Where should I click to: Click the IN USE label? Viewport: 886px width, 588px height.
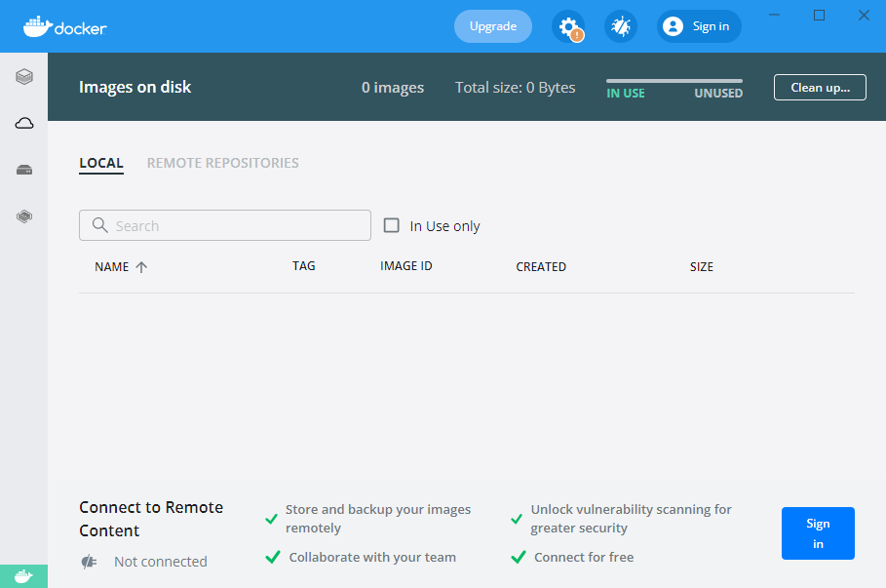[626, 94]
